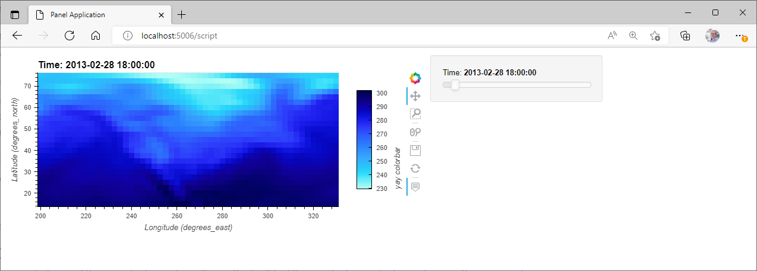757x271 pixels.
Task: Toggle the Wheel Zoom tool
Action: click(415, 132)
